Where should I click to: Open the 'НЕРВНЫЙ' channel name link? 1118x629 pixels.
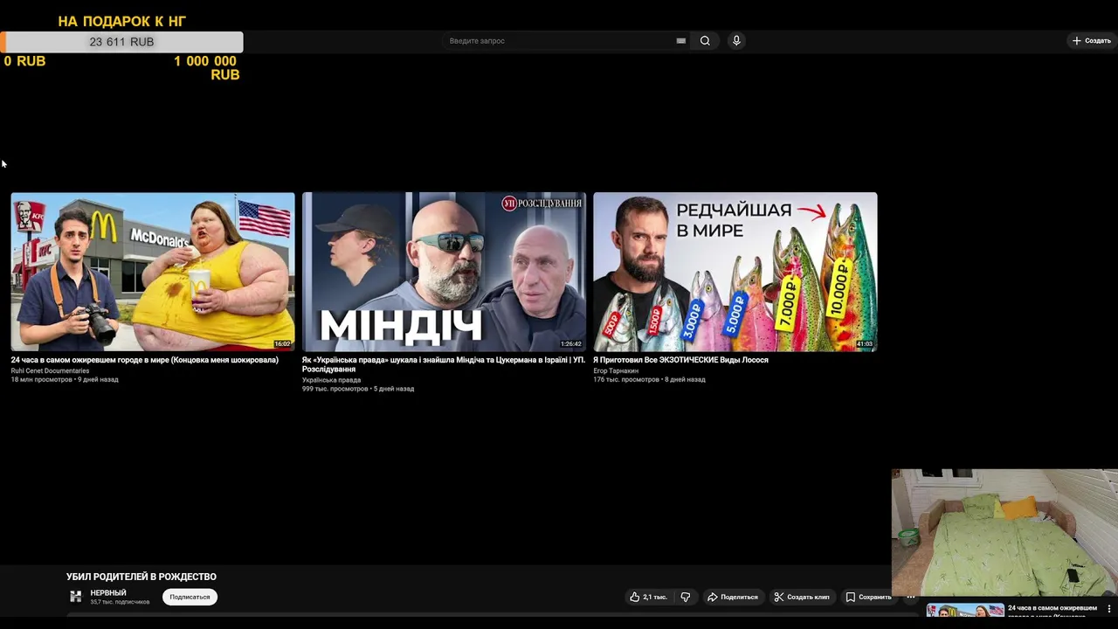108,593
